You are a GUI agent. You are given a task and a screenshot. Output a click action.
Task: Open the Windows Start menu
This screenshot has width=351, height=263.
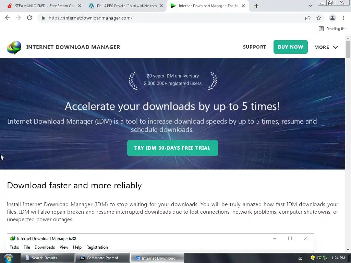tap(9, 258)
